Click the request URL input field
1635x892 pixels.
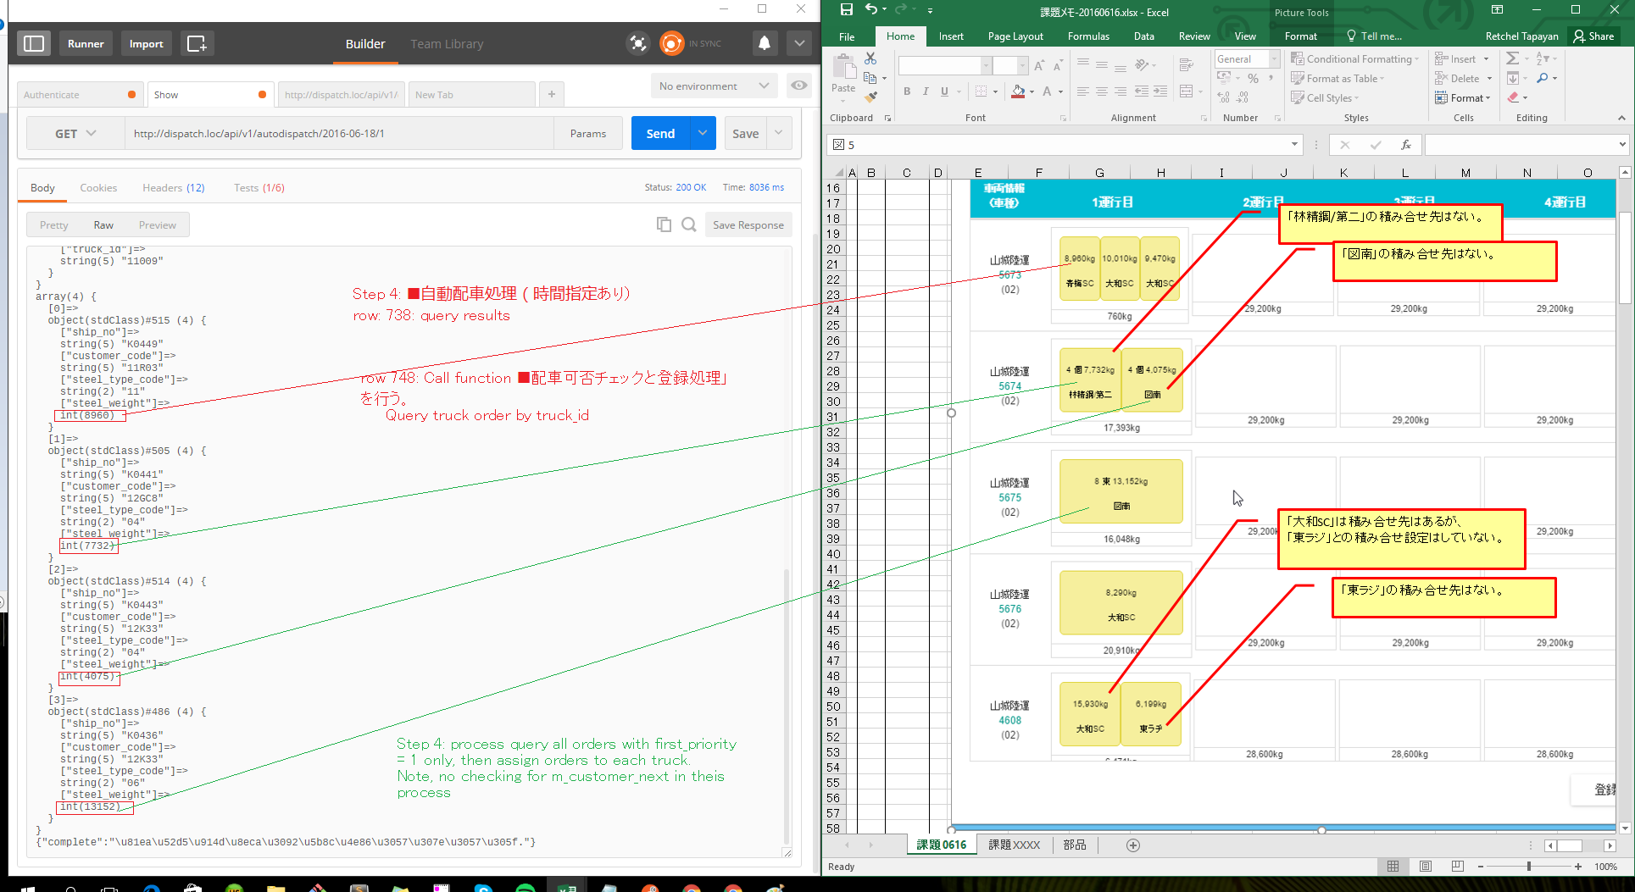(x=339, y=133)
